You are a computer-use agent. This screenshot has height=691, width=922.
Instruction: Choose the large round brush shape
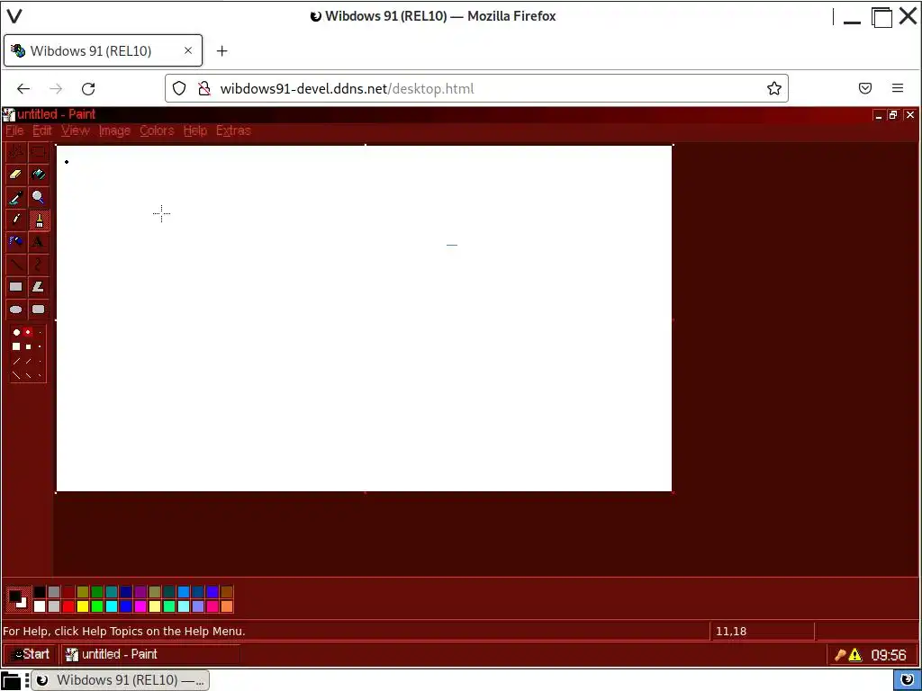tap(16, 333)
